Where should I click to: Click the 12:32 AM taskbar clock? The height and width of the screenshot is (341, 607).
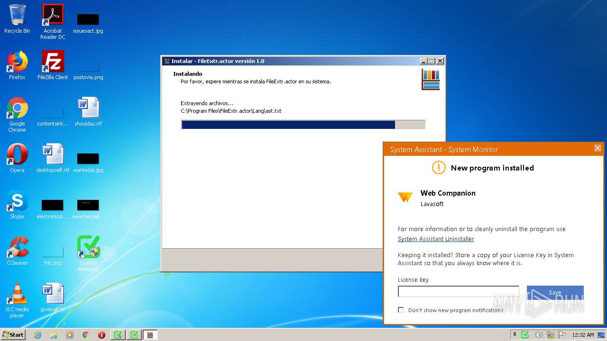pos(583,335)
